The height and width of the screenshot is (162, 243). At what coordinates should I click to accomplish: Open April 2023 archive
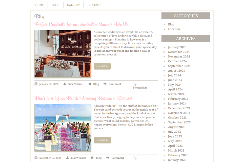(x=175, y=146)
